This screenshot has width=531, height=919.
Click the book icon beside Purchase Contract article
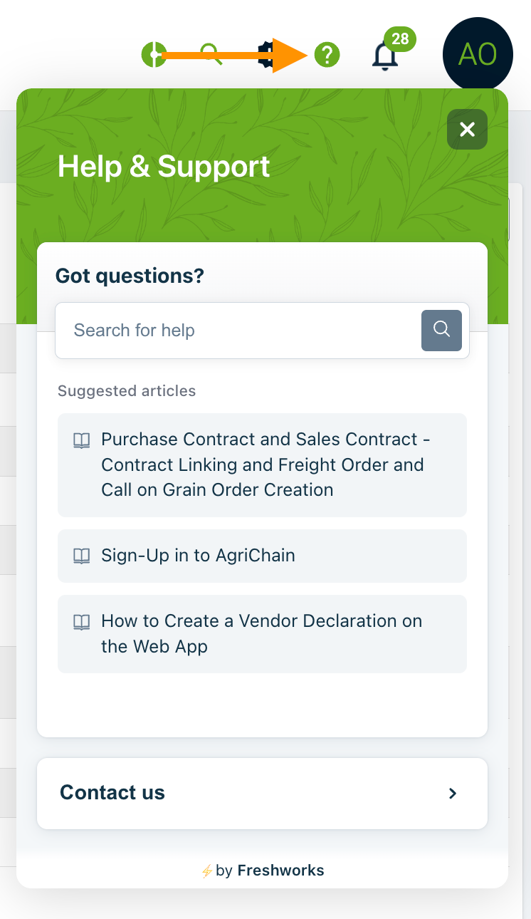click(x=82, y=440)
